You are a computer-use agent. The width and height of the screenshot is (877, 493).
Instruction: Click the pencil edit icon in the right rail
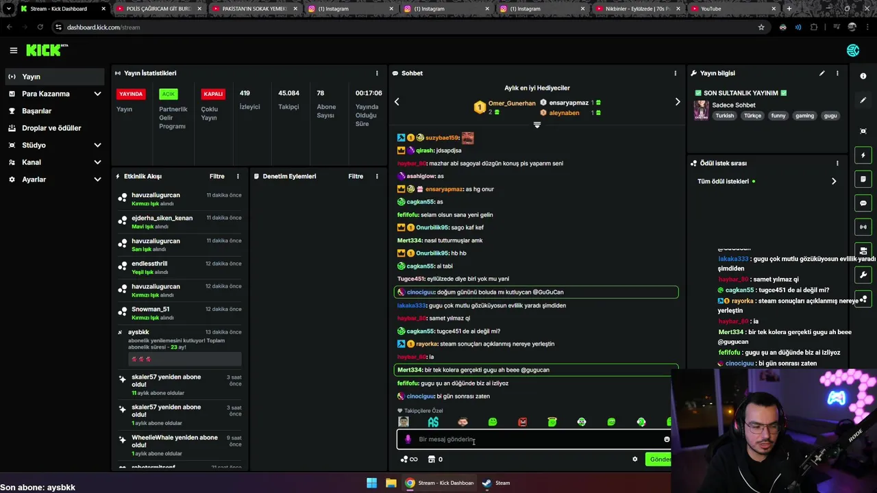(863, 100)
